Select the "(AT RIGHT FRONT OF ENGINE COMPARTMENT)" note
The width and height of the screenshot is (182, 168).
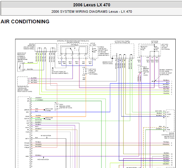coord(60,72)
